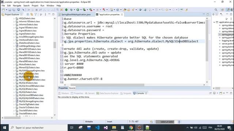234x131 pixels.
Task: Open the Window menu
Action: click(50, 6)
